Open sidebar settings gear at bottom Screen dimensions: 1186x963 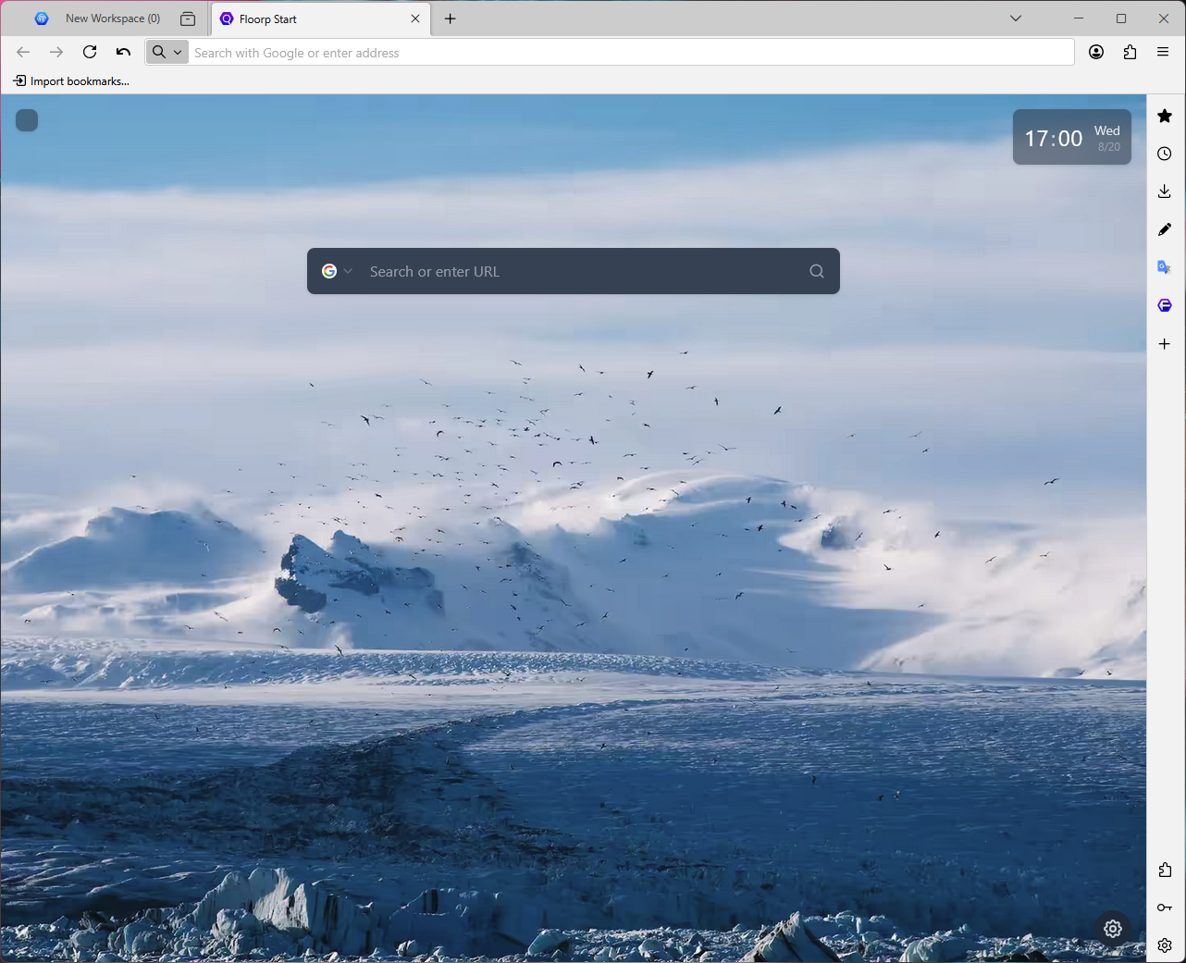(1165, 945)
